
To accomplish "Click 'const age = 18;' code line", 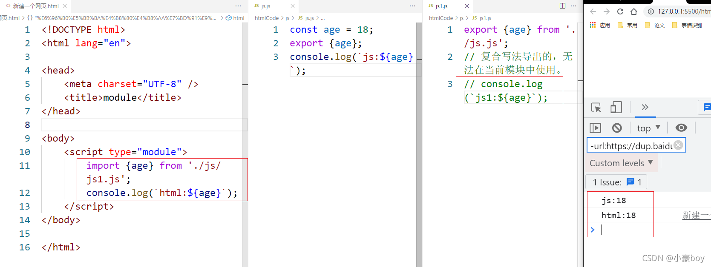I will (x=331, y=30).
